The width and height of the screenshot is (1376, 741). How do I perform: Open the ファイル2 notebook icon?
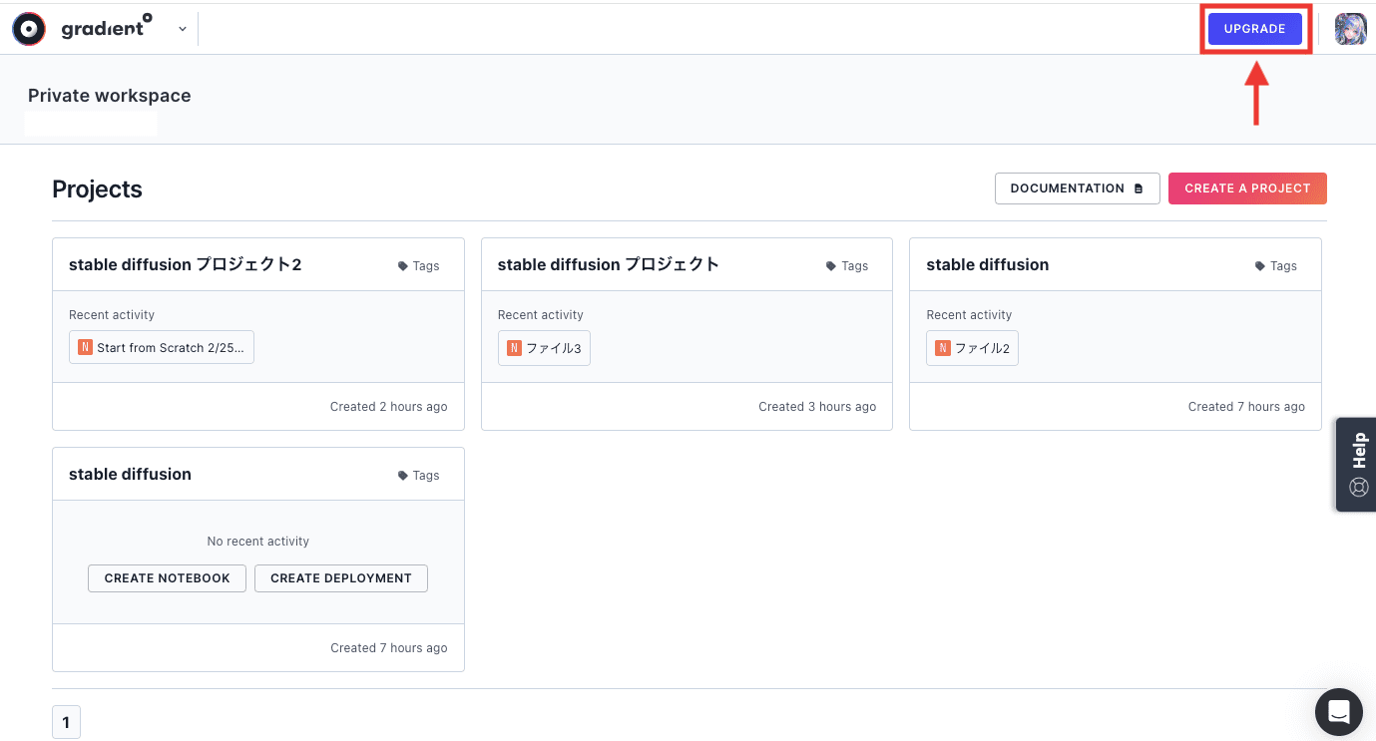tap(943, 348)
